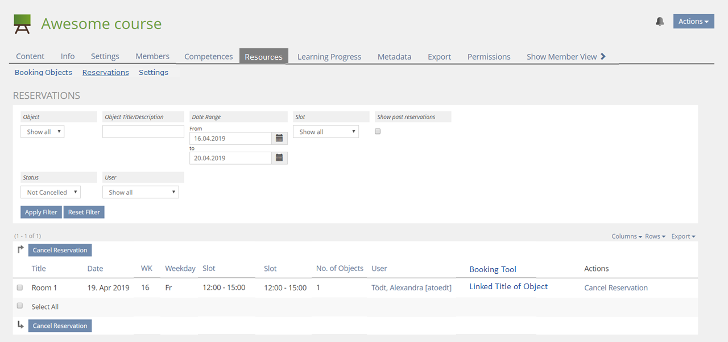Screen dimensions: 728x342
Task: Open the Linked Title of Object link
Action: click(508, 287)
